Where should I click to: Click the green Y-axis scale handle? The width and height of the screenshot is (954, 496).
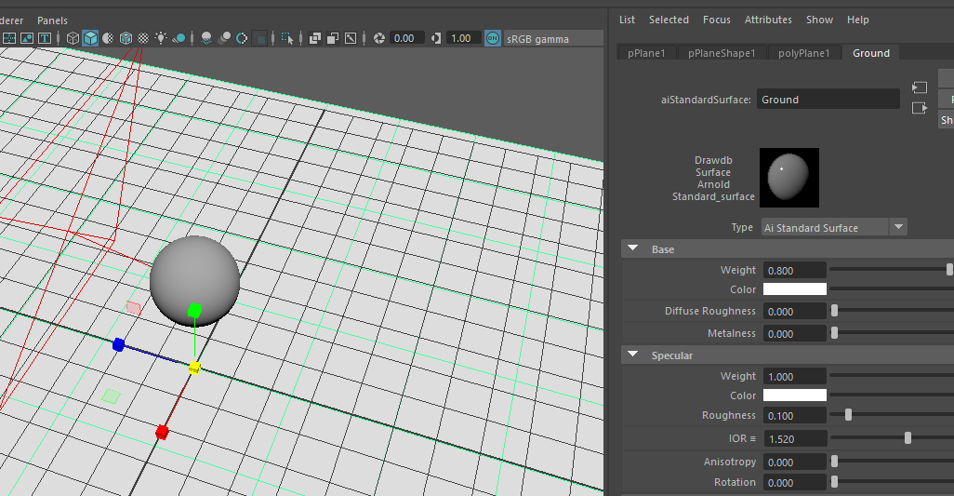pos(194,311)
